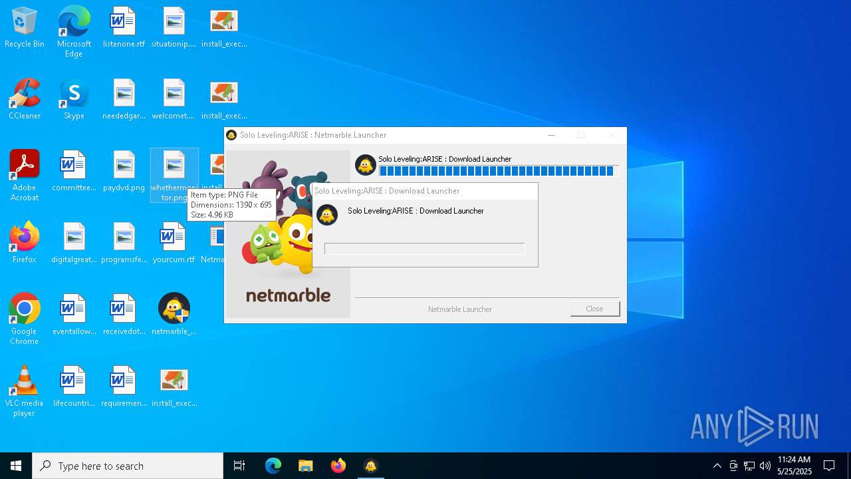
Task: Click the Windows Start button
Action: 16,466
